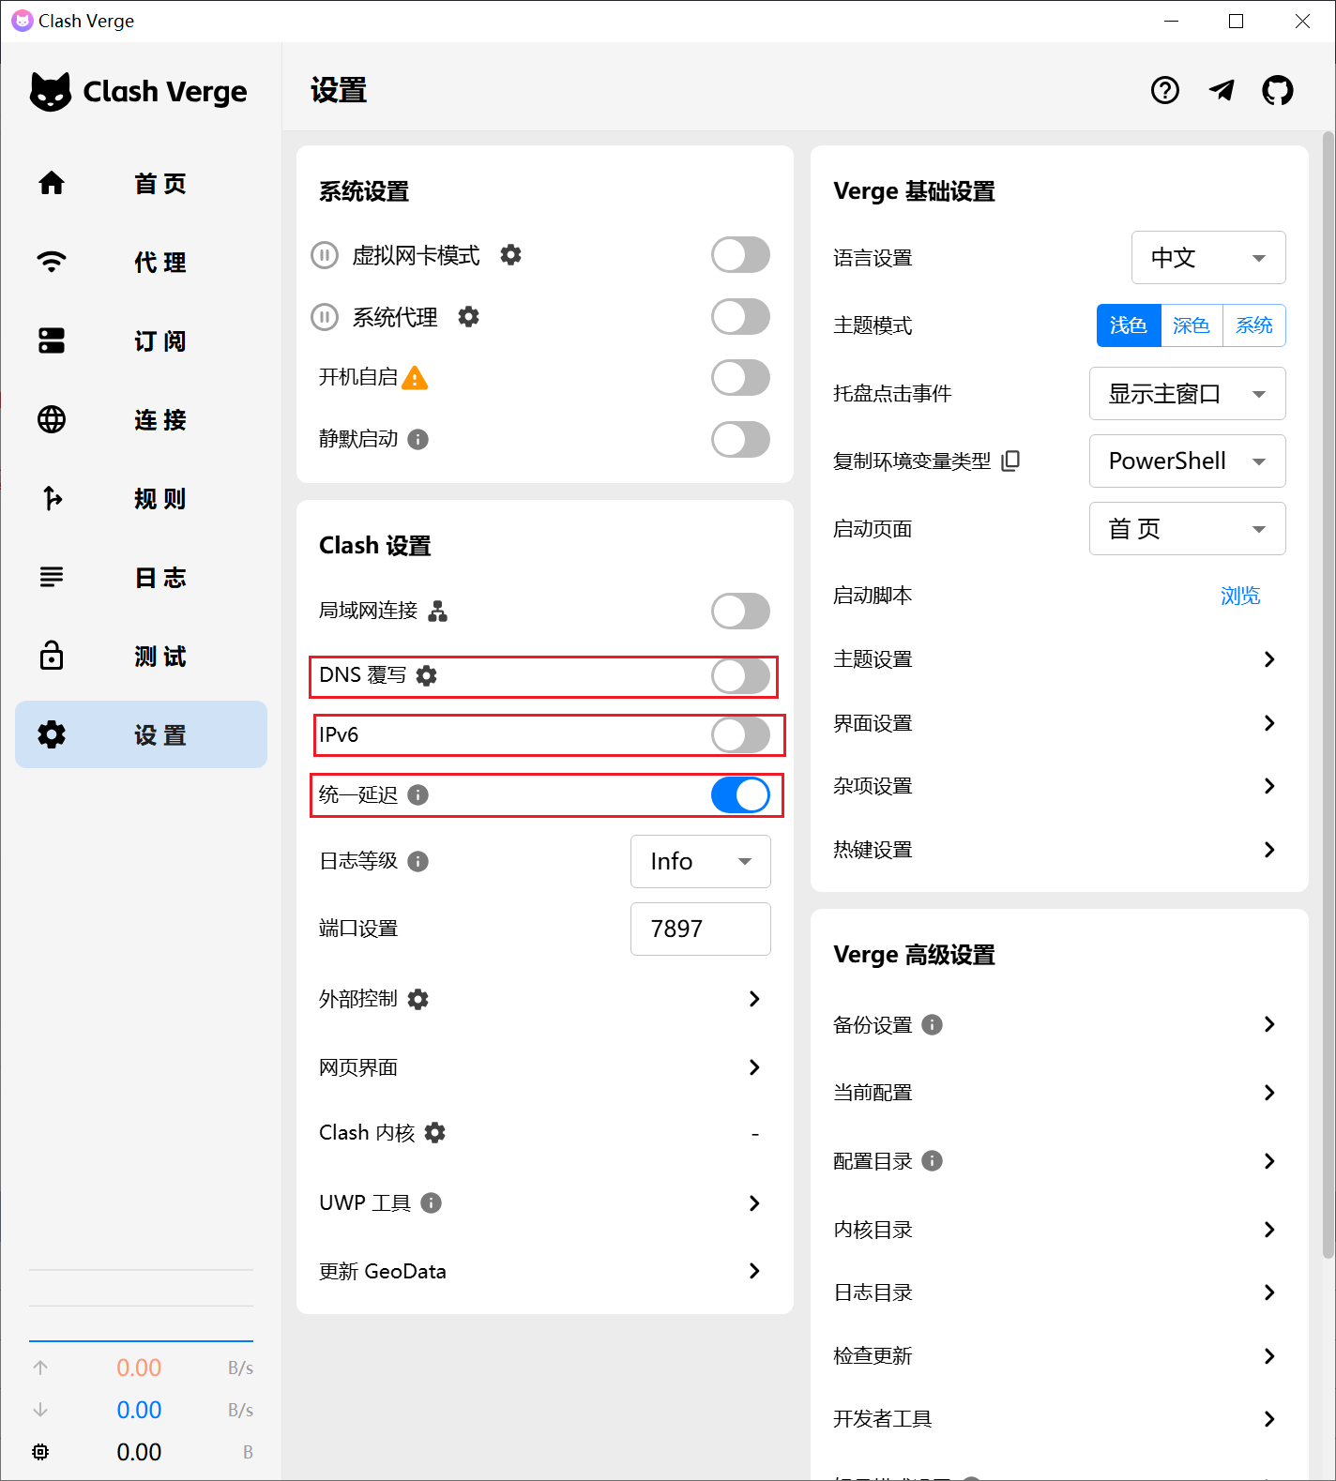
Task: Open the 内核目录 row
Action: (1058, 1230)
